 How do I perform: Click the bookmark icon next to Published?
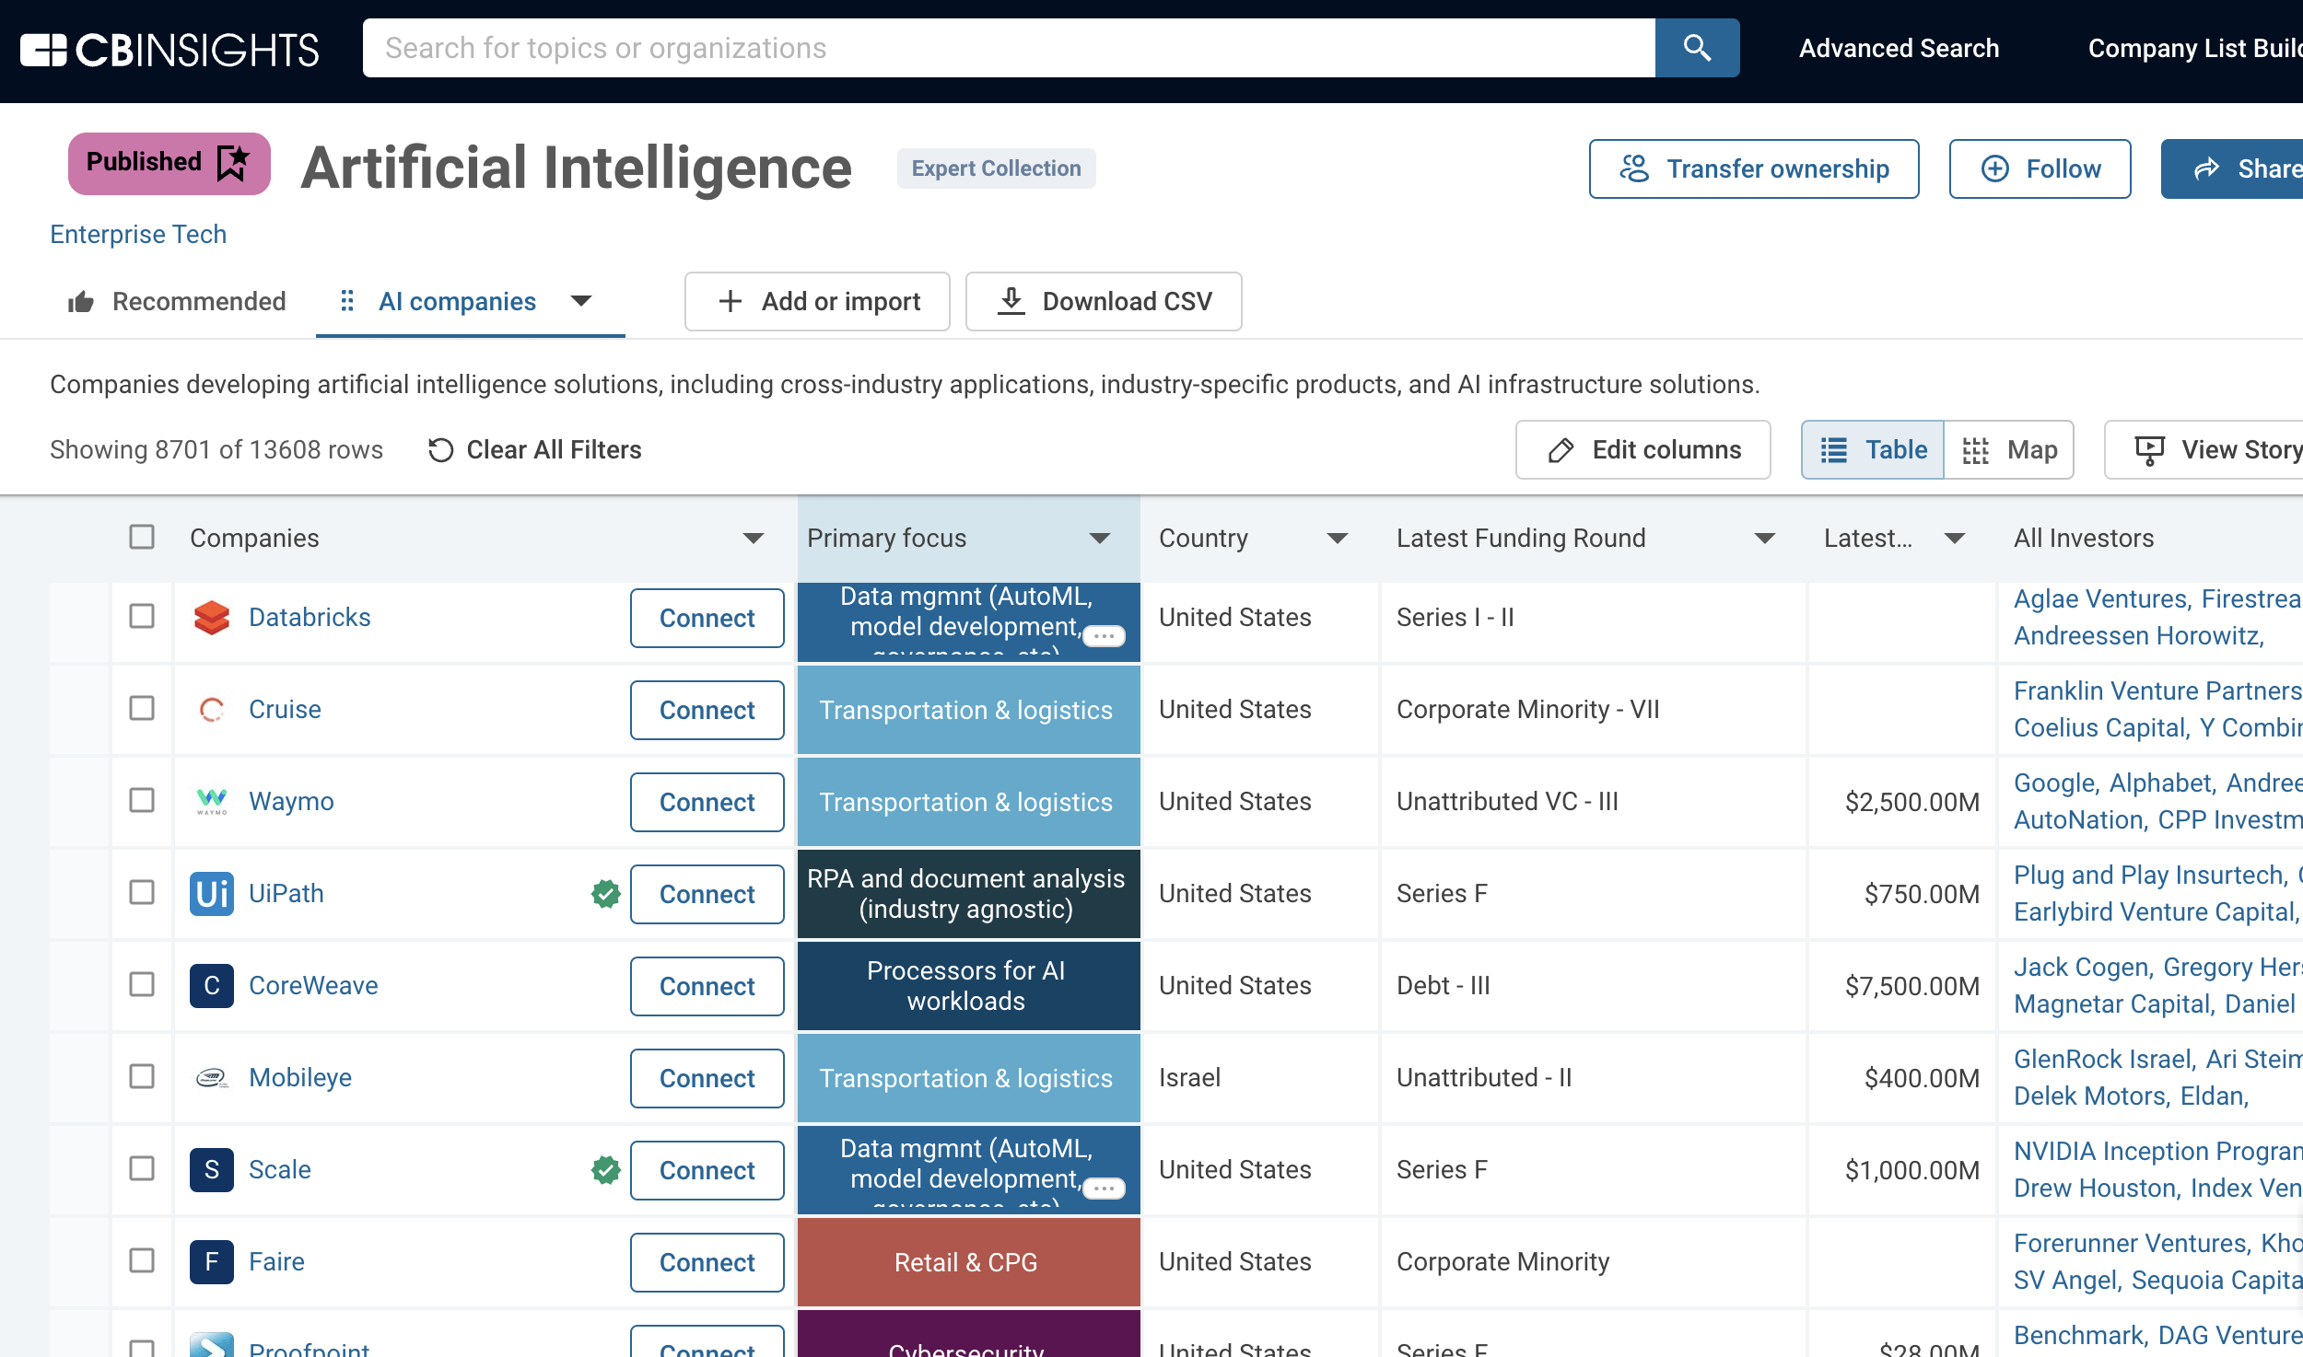(x=232, y=162)
